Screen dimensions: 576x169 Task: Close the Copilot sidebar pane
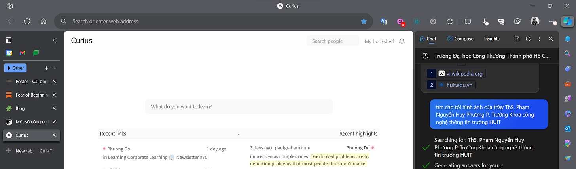pyautogui.click(x=551, y=39)
